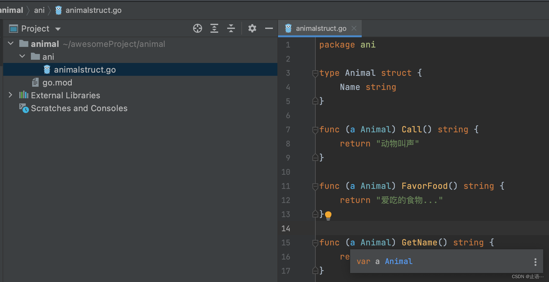
Task: Click the gopher icon in breadcrumb
Action: coord(59,10)
